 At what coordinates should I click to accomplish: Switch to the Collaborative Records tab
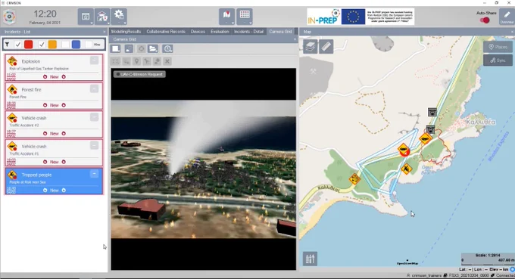(x=166, y=32)
